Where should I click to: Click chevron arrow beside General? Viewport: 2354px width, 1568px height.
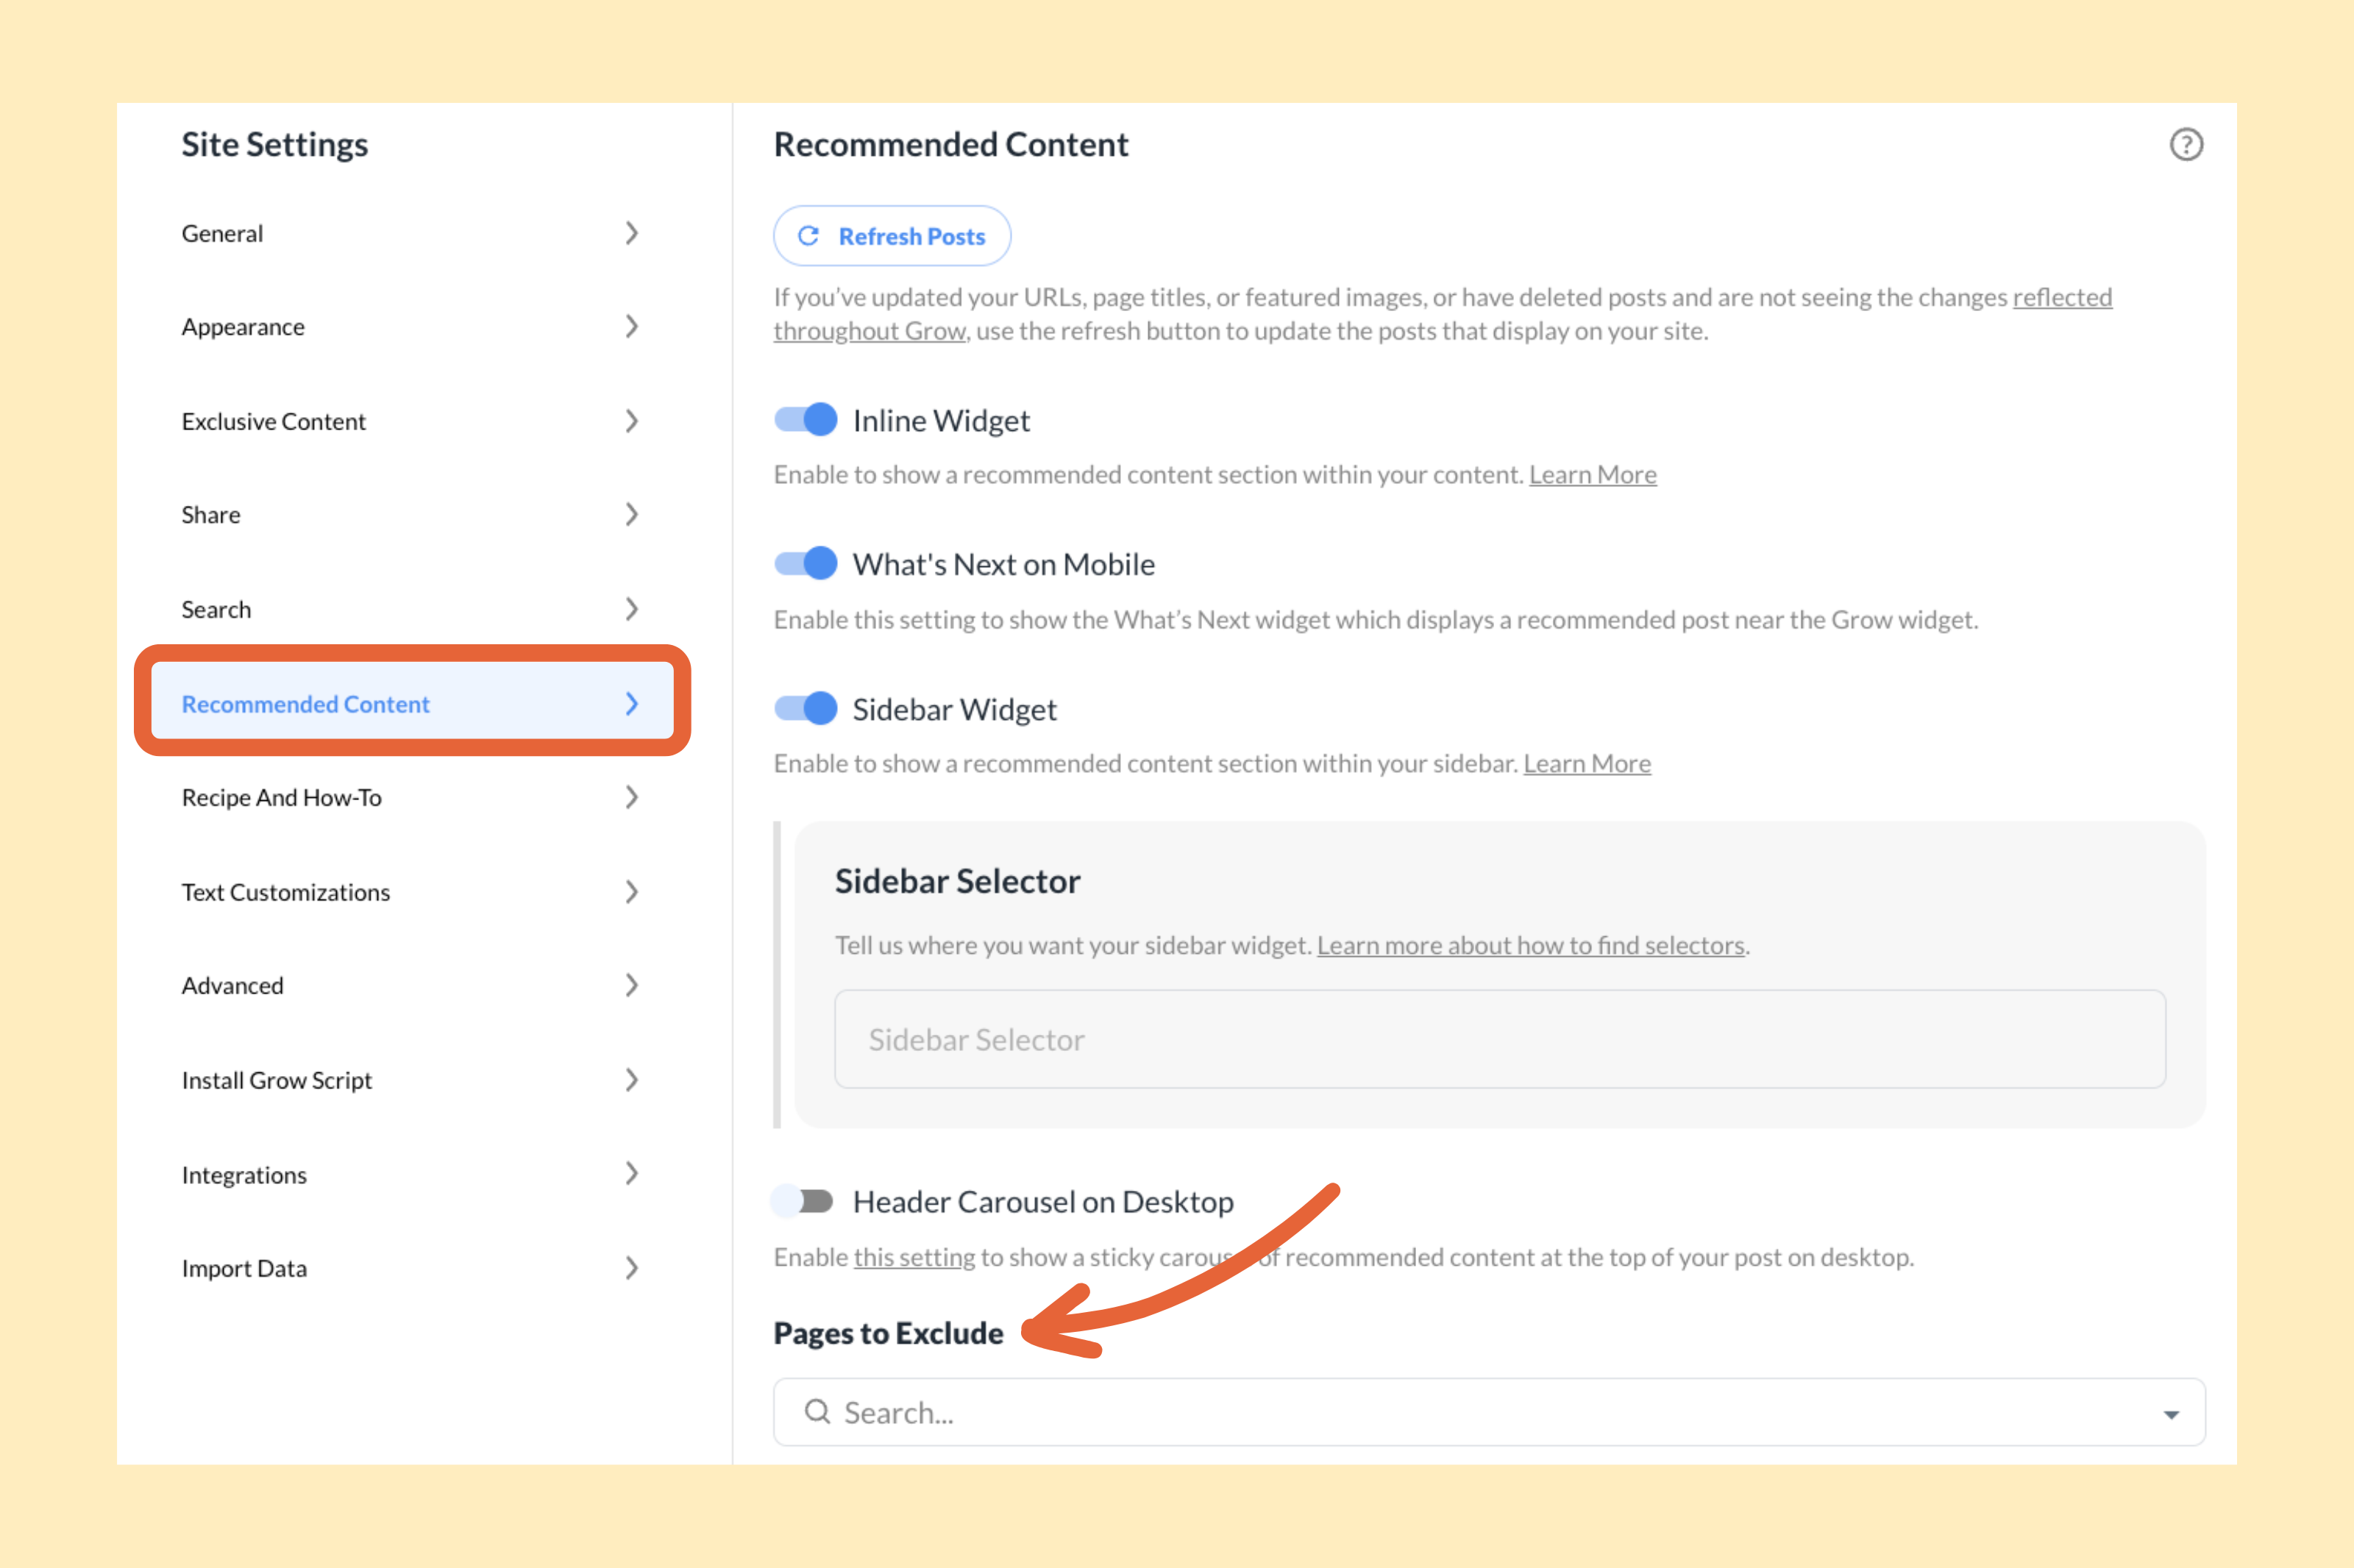(x=631, y=233)
